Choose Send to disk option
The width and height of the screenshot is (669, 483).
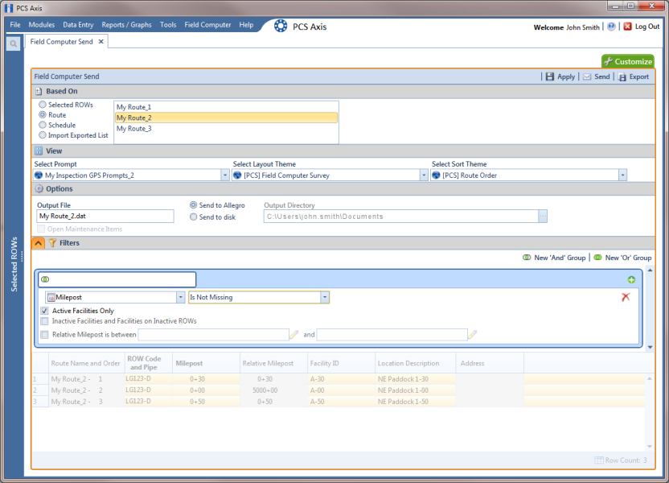[193, 217]
